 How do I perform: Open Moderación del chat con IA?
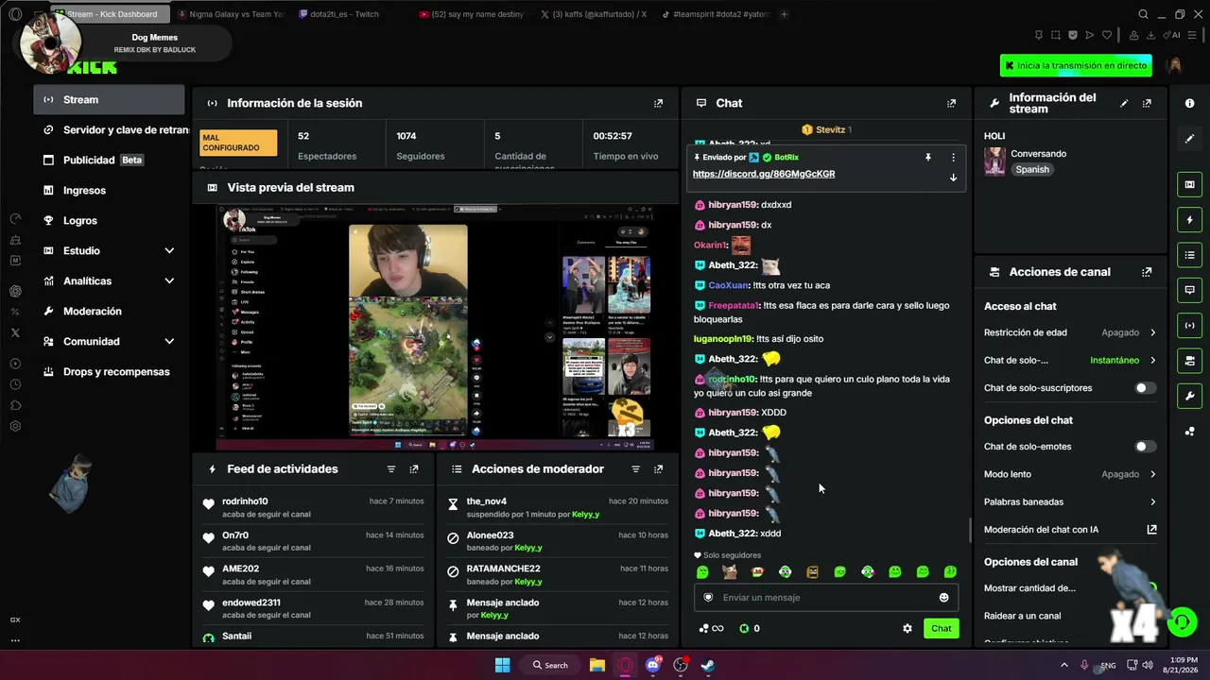point(1070,530)
